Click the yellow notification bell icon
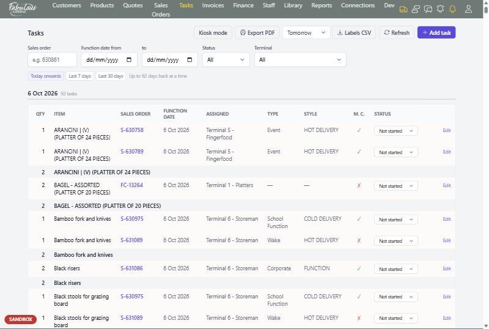Screen dimensions: 489x329 tap(452, 9)
